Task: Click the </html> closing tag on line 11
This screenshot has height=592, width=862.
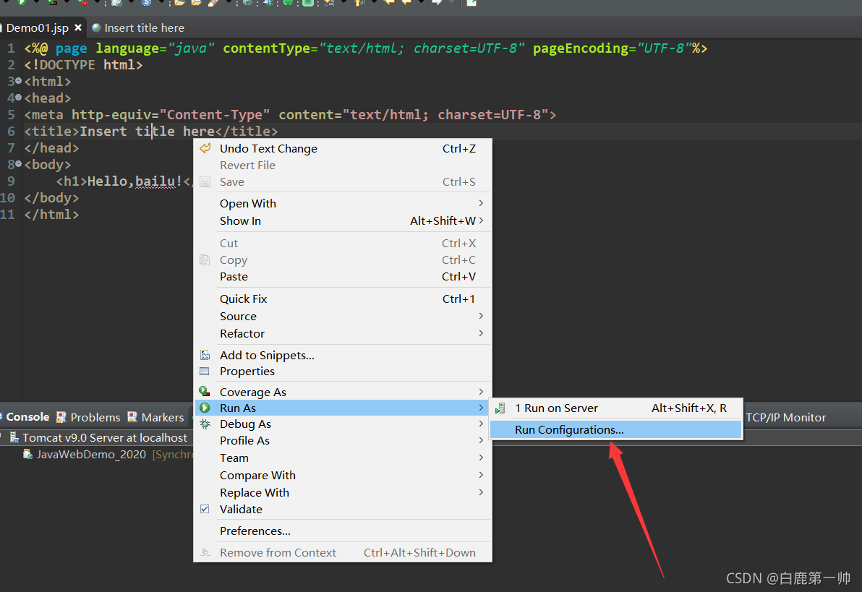Action: pos(51,215)
